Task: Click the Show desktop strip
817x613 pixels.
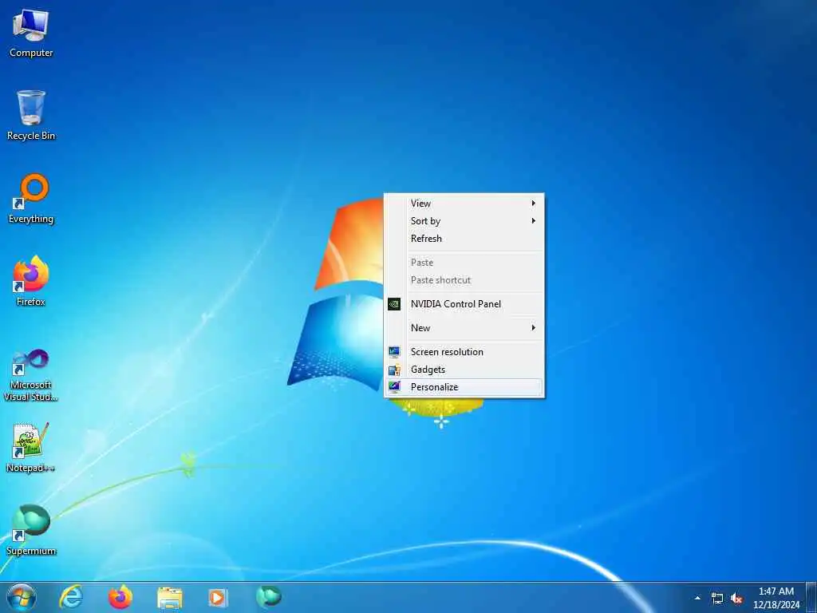Action: (811, 597)
